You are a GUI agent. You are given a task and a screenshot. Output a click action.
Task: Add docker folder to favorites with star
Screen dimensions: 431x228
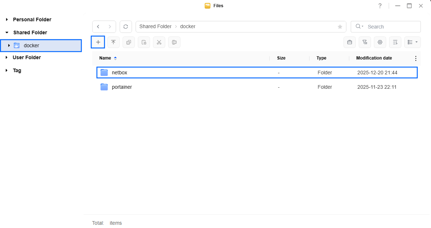click(x=340, y=27)
